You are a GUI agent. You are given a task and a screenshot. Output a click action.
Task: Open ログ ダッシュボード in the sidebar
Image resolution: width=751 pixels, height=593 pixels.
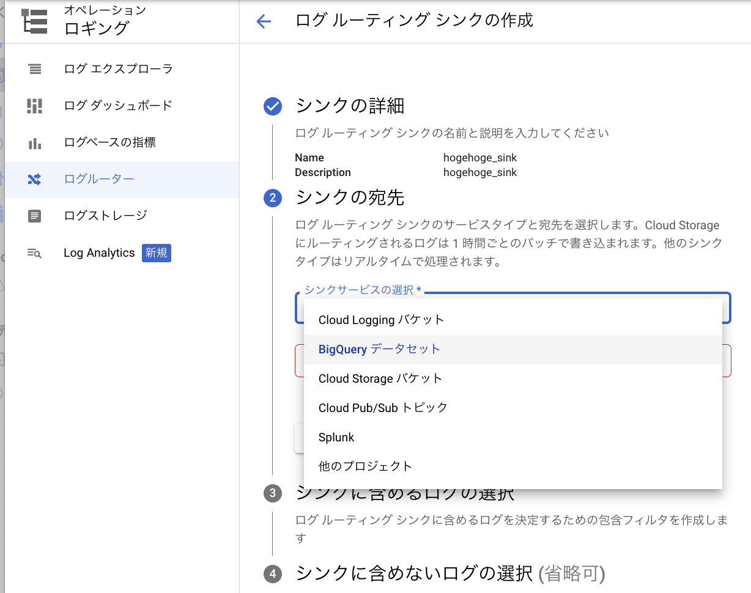click(122, 106)
